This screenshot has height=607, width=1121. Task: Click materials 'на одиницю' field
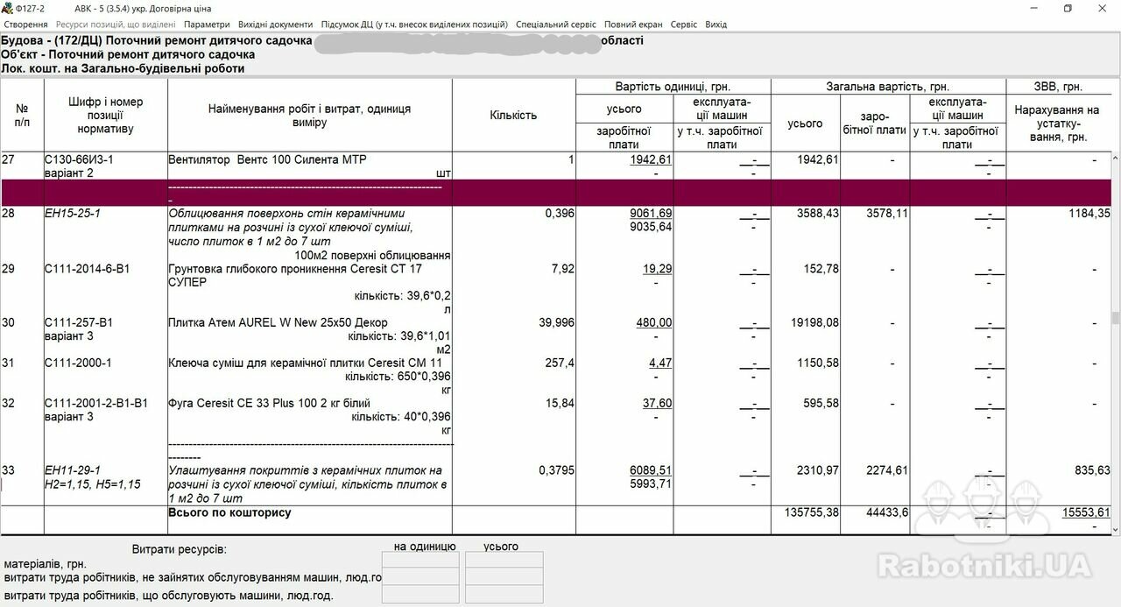(x=420, y=559)
